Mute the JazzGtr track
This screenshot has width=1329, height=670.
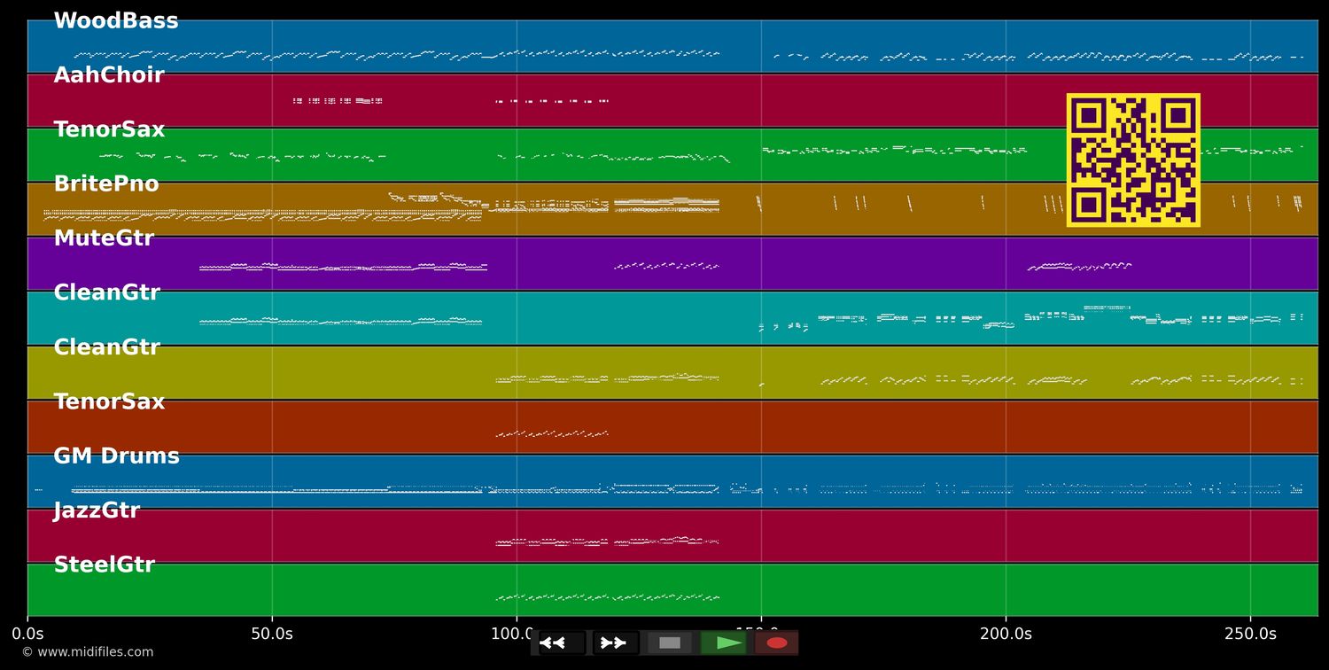point(97,510)
